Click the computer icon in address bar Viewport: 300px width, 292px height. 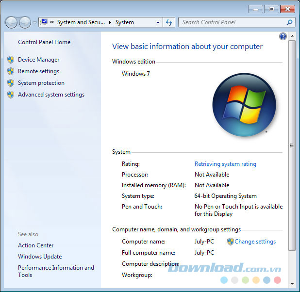[44, 22]
